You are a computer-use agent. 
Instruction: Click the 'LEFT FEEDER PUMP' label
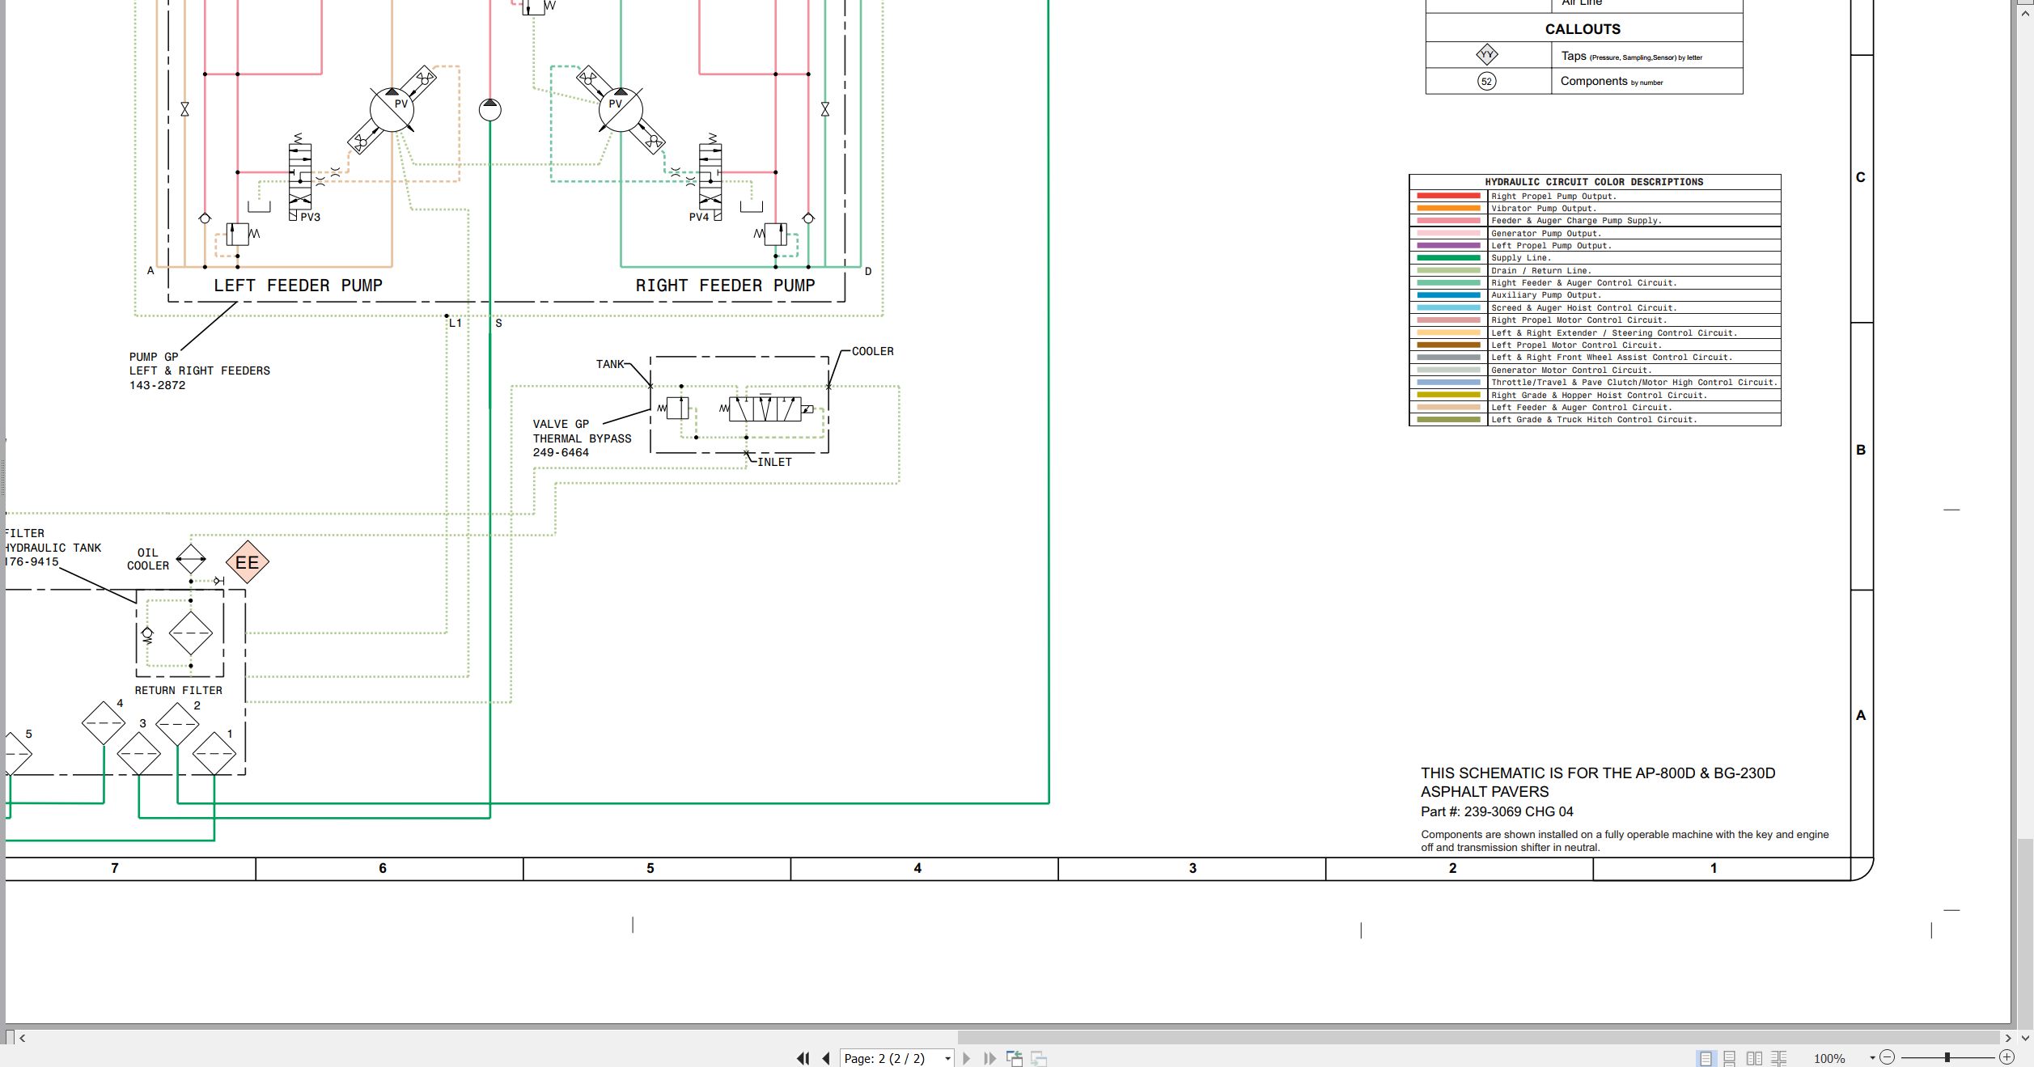pyautogui.click(x=298, y=286)
